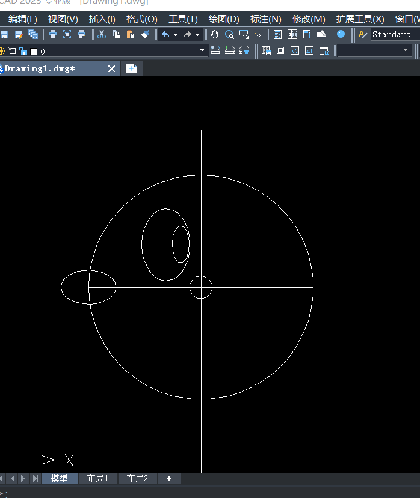Open the 标注(N) menu
The image size is (420, 498).
point(266,19)
